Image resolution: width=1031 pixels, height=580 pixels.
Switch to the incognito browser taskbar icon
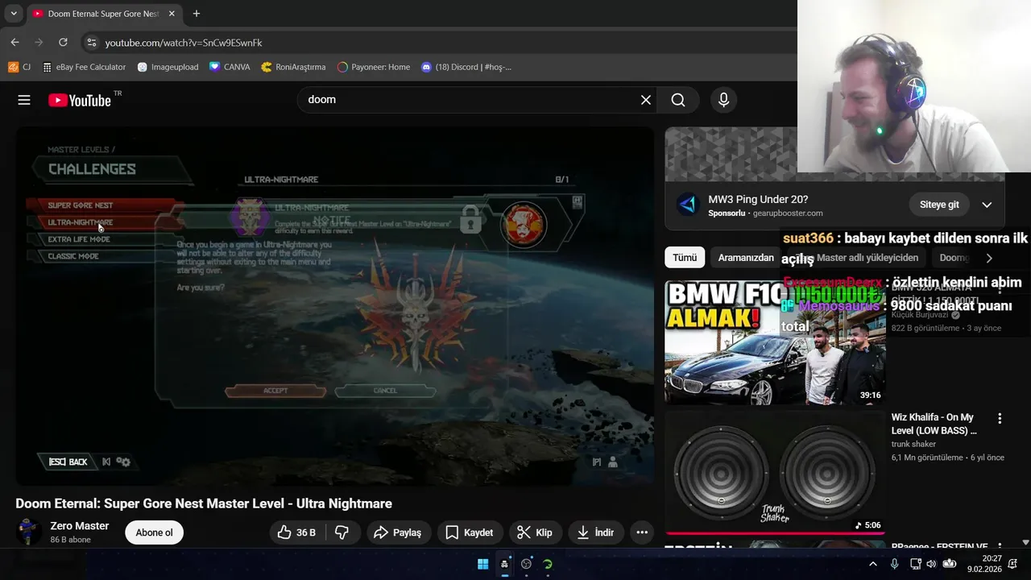pyautogui.click(x=504, y=564)
